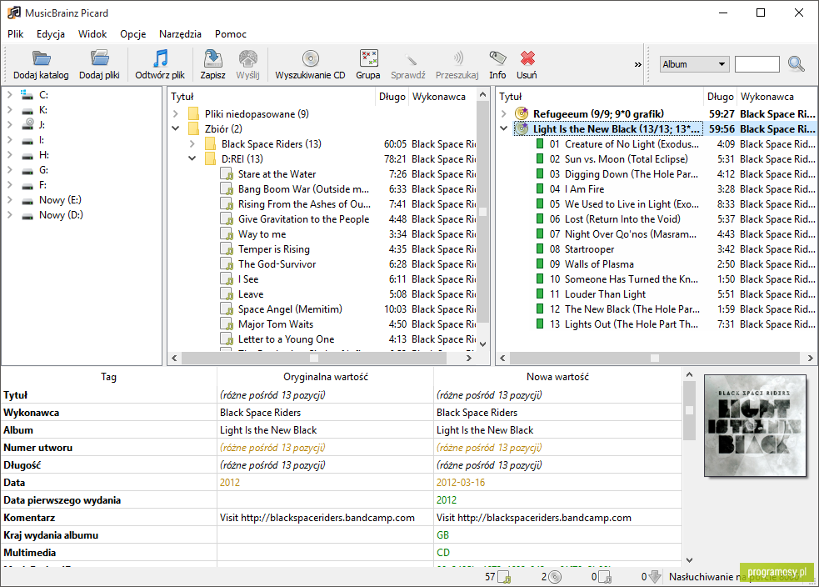This screenshot has width=819, height=587.
Task: Click the magnifying glass search icon
Action: [796, 63]
